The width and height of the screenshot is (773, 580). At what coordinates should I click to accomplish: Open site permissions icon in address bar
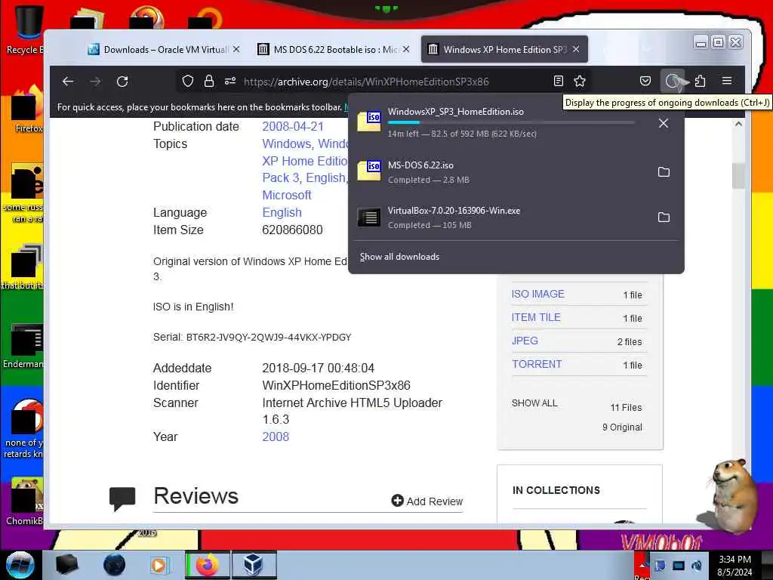click(x=230, y=82)
